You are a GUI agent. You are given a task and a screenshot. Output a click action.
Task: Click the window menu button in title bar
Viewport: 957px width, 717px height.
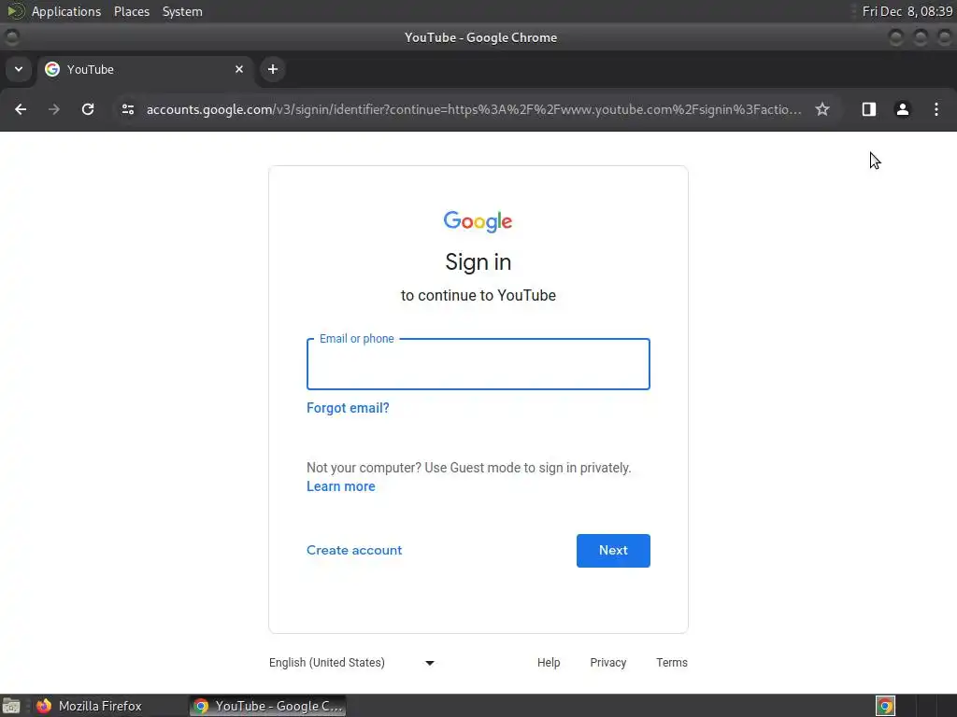point(11,37)
